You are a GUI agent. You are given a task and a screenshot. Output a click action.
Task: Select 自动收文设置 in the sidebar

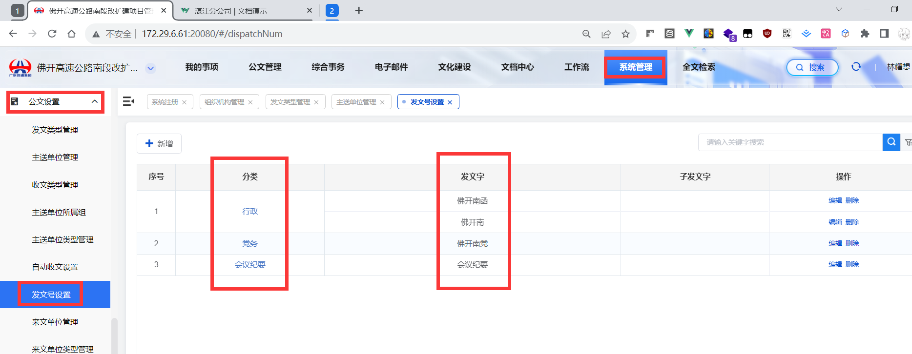pos(55,267)
